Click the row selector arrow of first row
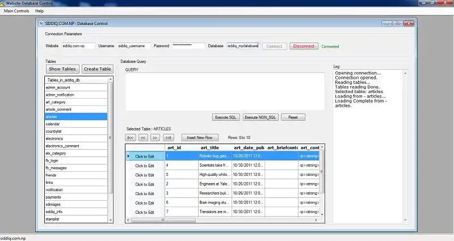The image size is (454, 241). [x=128, y=157]
